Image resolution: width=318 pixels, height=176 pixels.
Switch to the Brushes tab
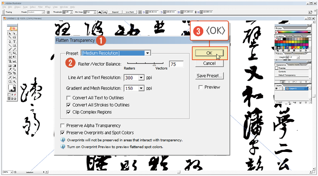[289, 36]
